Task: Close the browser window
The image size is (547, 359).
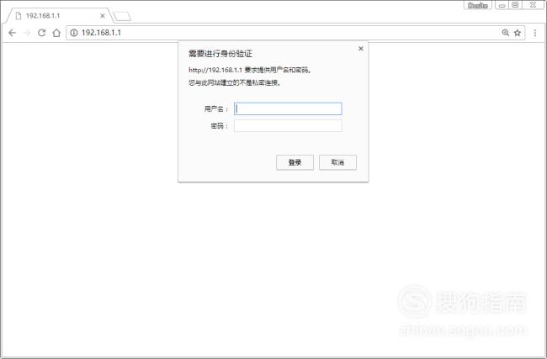Action: (x=533, y=5)
